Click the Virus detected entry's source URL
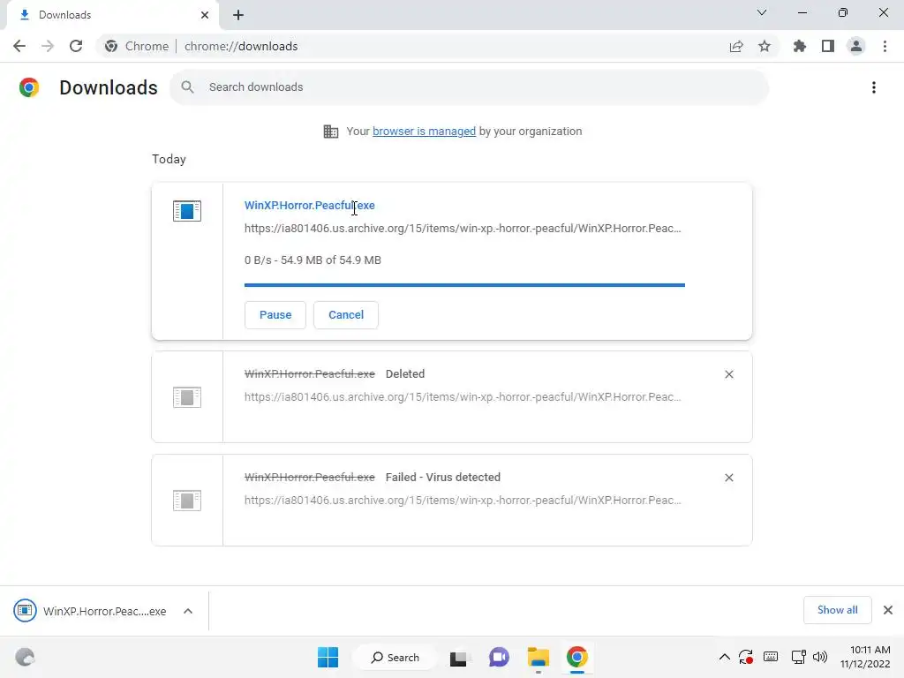 pos(463,501)
